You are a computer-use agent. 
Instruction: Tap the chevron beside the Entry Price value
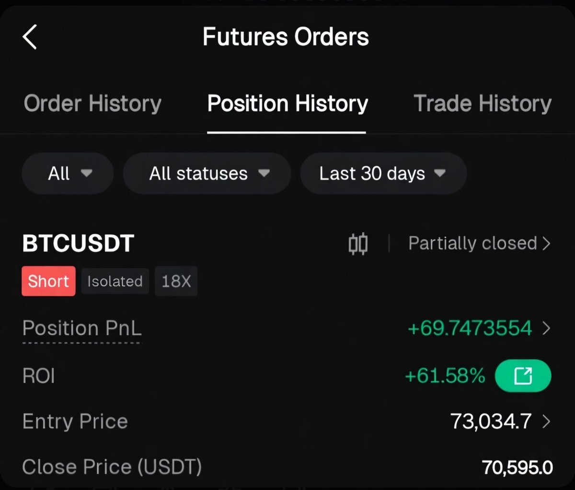click(546, 421)
